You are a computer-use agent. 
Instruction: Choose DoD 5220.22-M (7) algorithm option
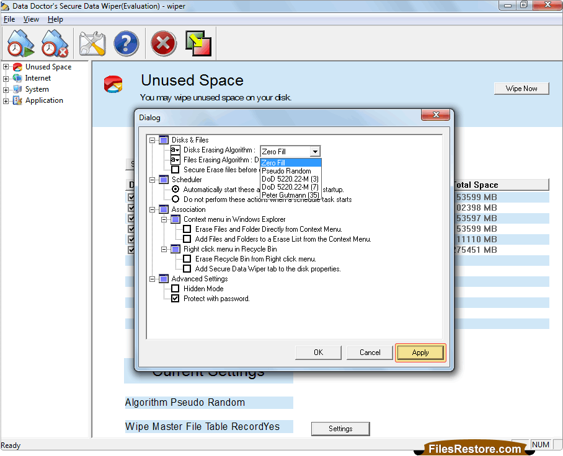click(290, 187)
